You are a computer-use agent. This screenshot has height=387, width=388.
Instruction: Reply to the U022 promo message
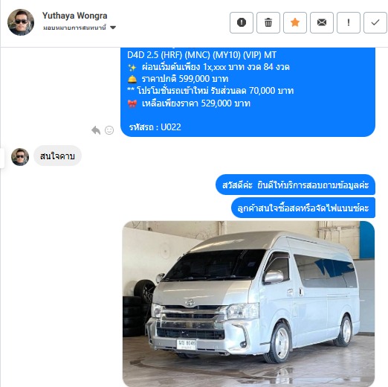(x=96, y=130)
